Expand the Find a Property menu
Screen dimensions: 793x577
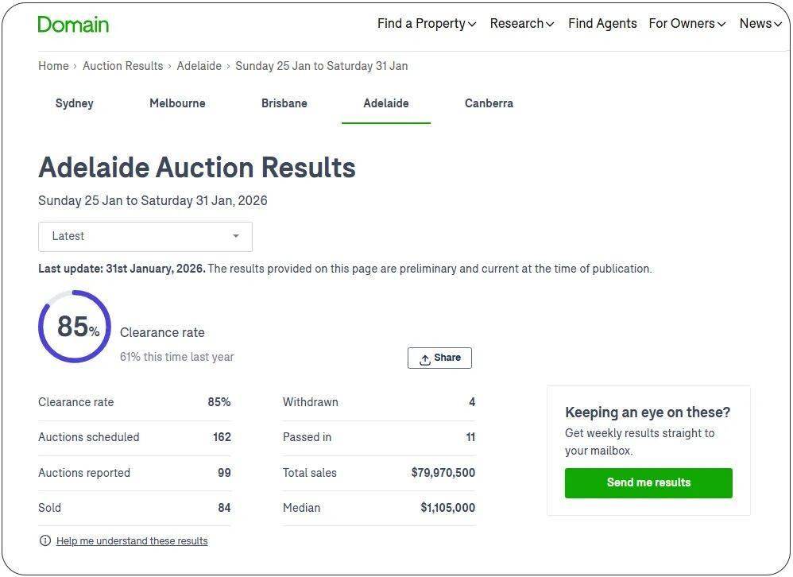pyautogui.click(x=427, y=24)
